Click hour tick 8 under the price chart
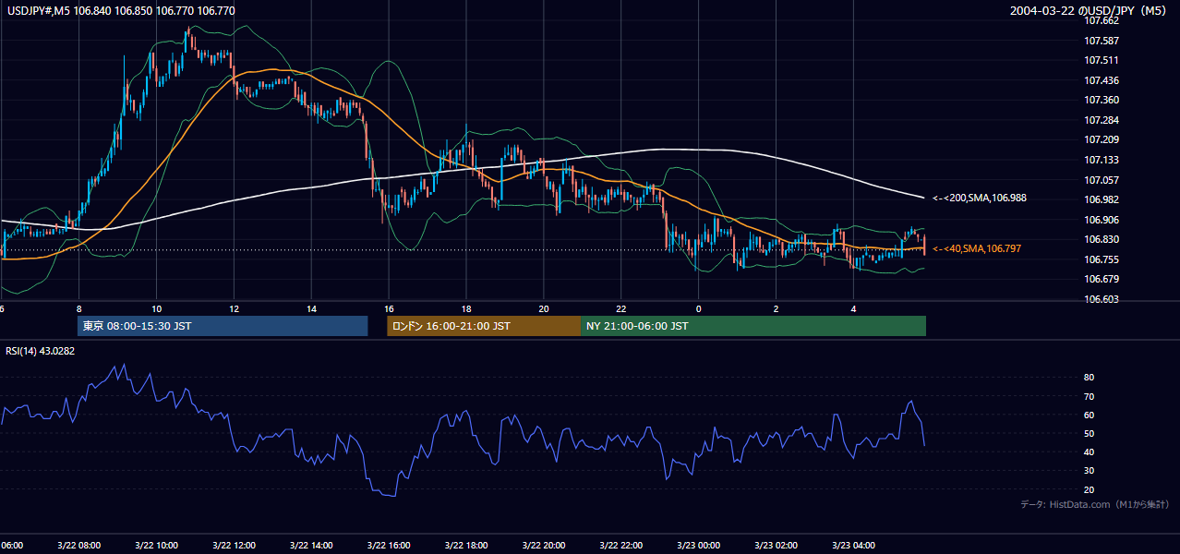Screen dimensions: 1180x554 [79, 308]
